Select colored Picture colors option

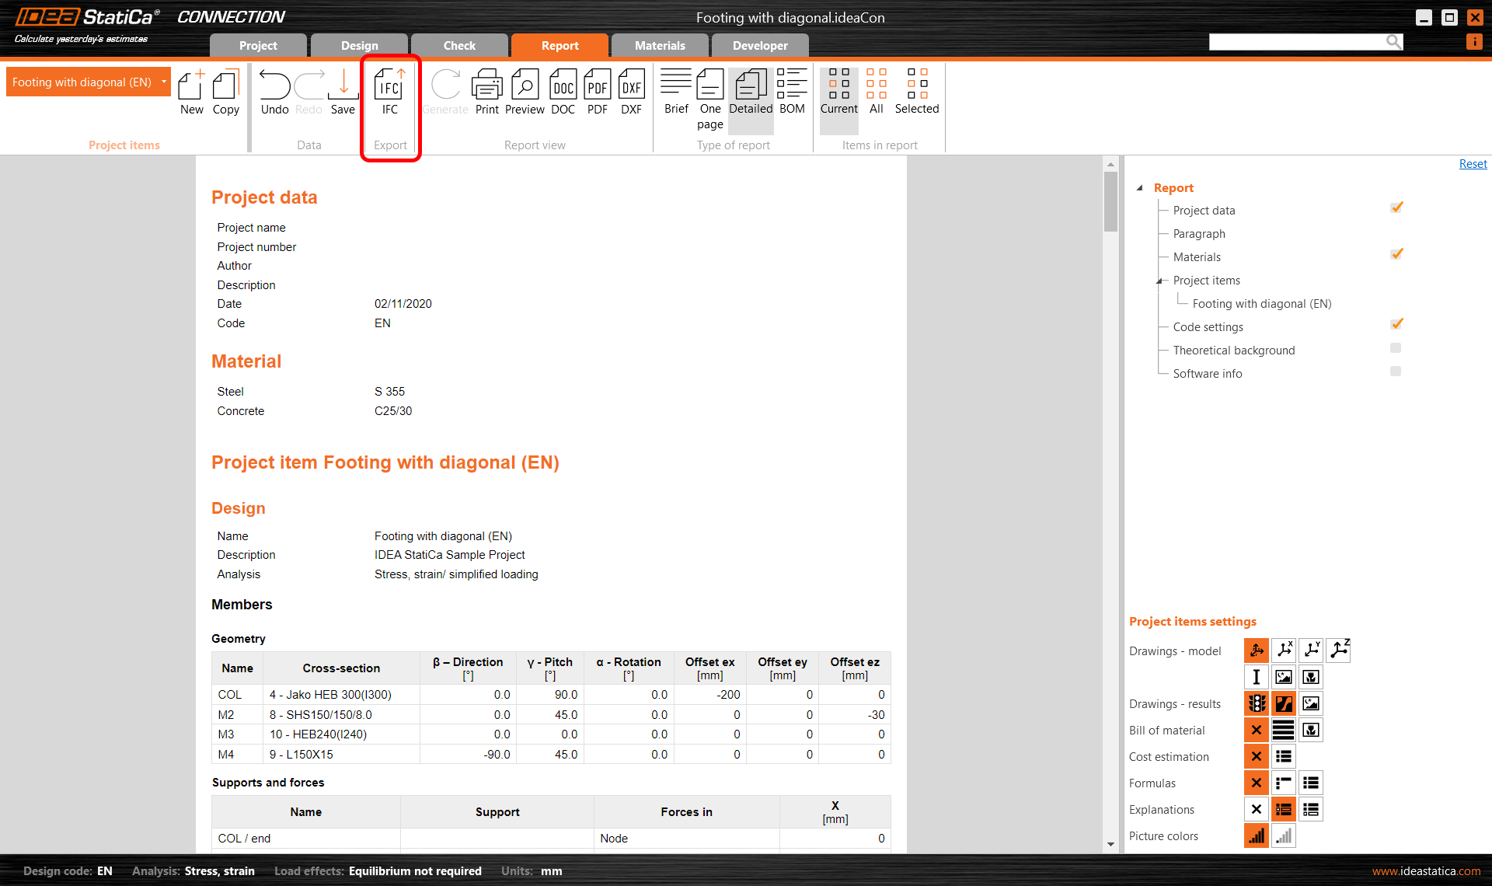(x=1256, y=836)
